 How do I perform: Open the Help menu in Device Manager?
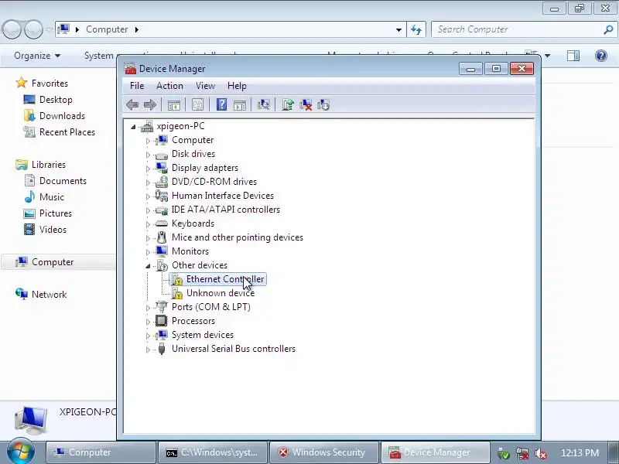coord(237,86)
